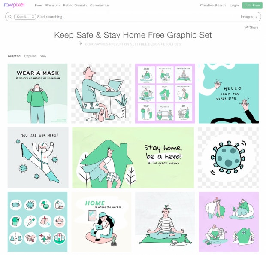Open the coronavirus germ sticker thumbnail
Viewport: 266px width, 255px height.
point(228,158)
